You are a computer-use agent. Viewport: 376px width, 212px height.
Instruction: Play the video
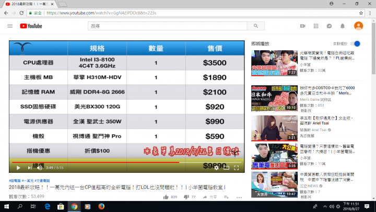click(18, 168)
